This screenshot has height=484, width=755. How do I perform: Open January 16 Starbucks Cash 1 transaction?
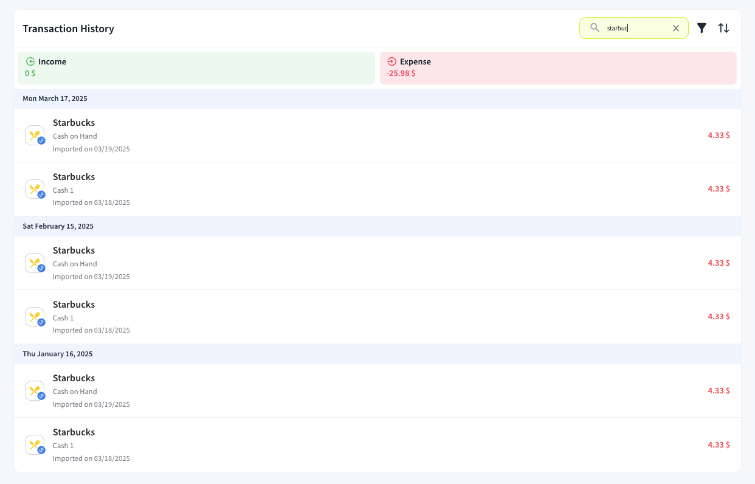click(x=377, y=444)
